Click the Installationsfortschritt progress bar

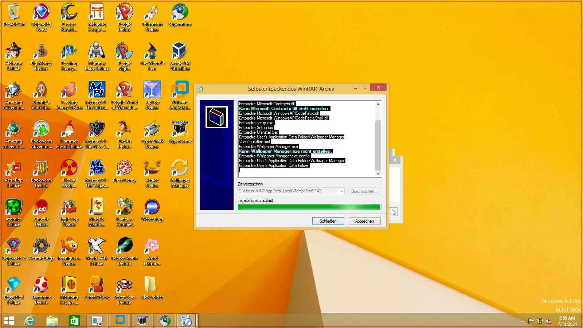pos(309,207)
